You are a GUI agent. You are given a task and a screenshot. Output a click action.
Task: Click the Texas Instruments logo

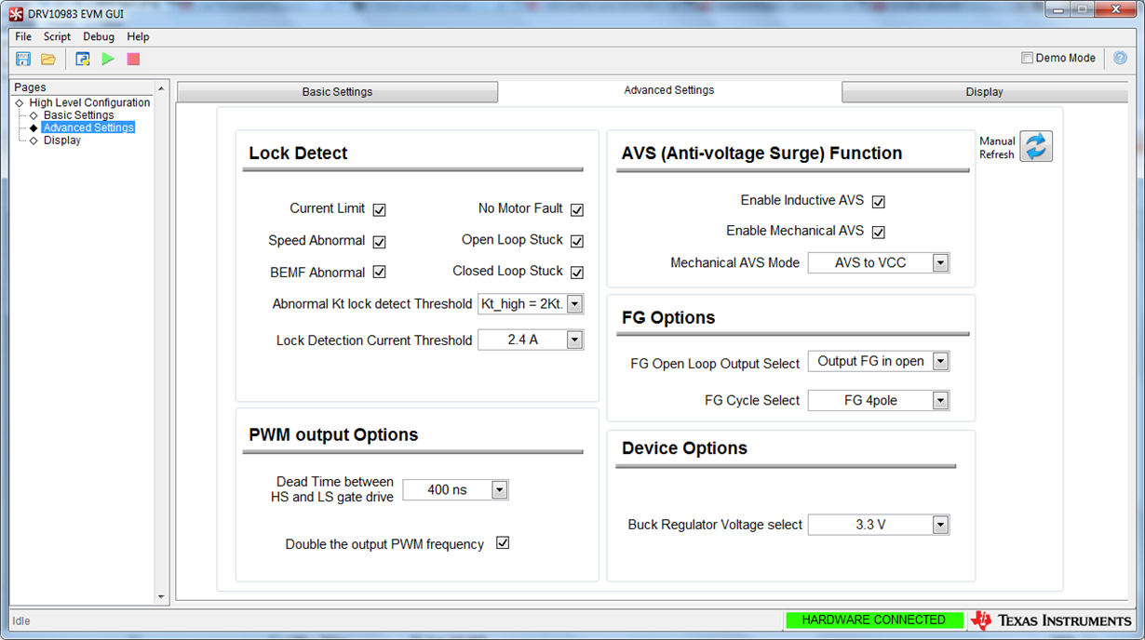[x=1050, y=620]
